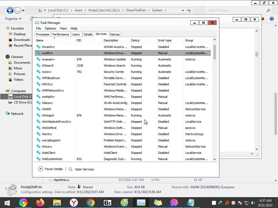Select the Winmgmt service row name
Screen dimensions: 278x208
[48, 115]
